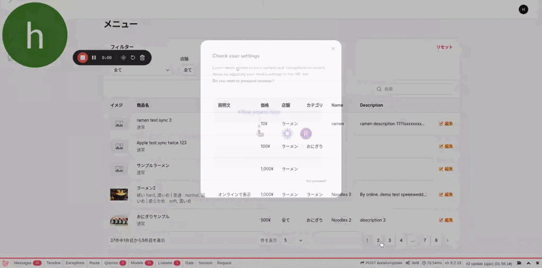Stop the Loom recording

click(83, 58)
